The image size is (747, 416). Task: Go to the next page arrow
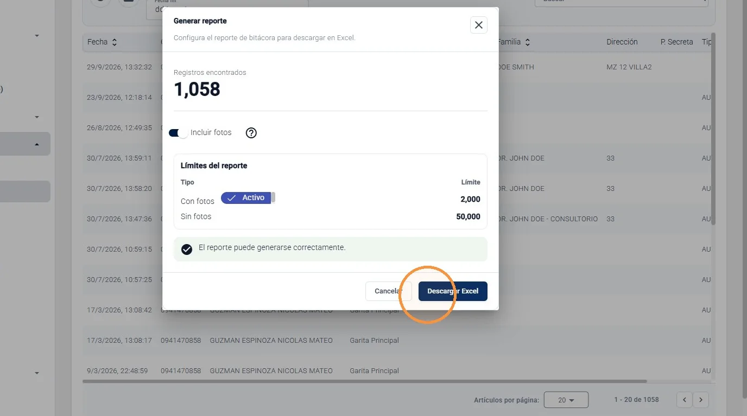[x=701, y=400]
